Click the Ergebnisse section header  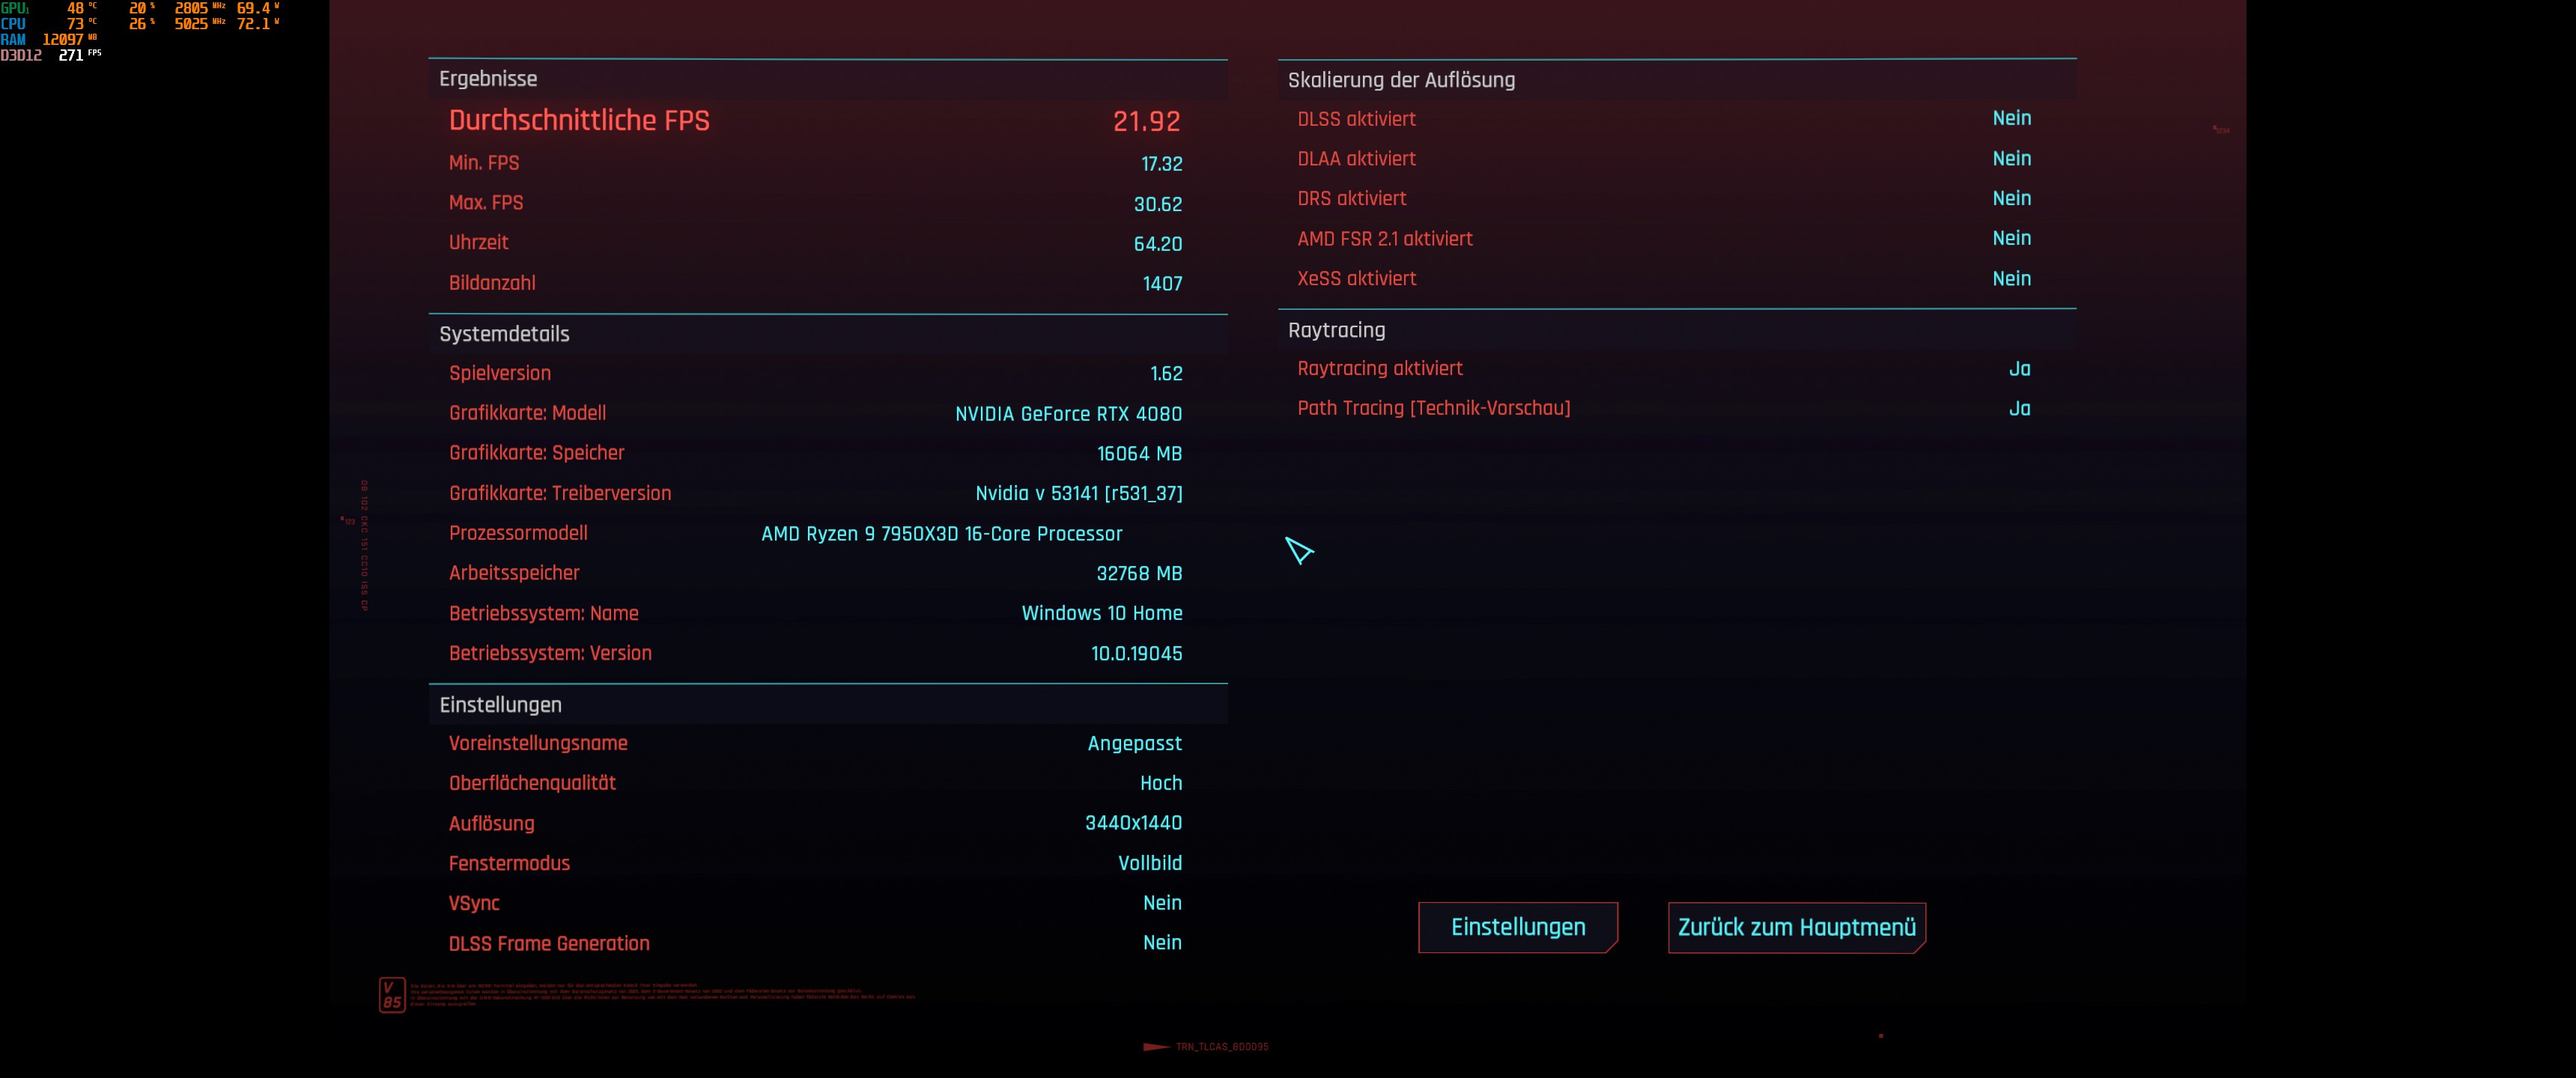pos(488,79)
